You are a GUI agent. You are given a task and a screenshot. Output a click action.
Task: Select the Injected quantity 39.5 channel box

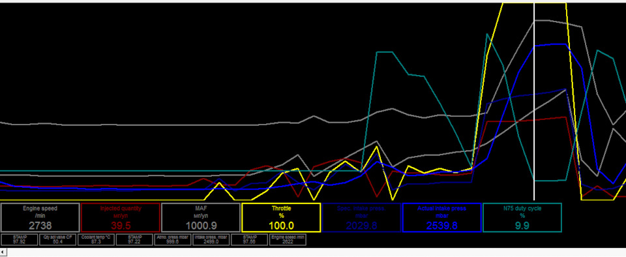(x=121, y=217)
